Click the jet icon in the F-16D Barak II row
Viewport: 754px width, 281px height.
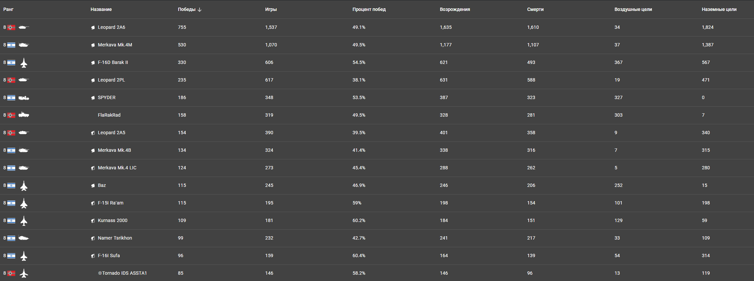(24, 63)
